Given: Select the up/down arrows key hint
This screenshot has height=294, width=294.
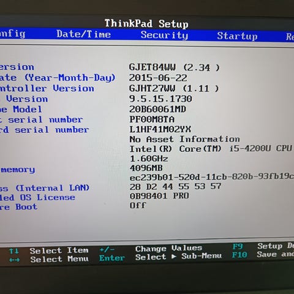Looking at the screenshot, I should pos(14,251).
